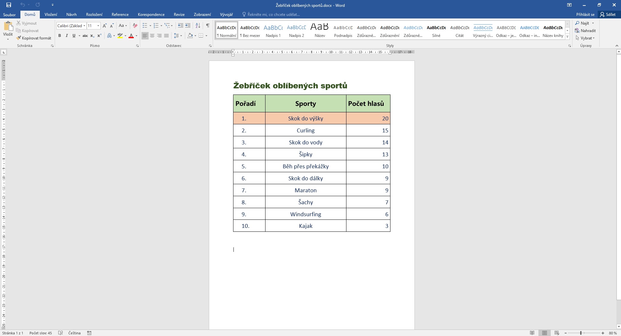Toggle show paragraph marks (¶)
Viewport: 621px width, 336px height.
point(208,26)
